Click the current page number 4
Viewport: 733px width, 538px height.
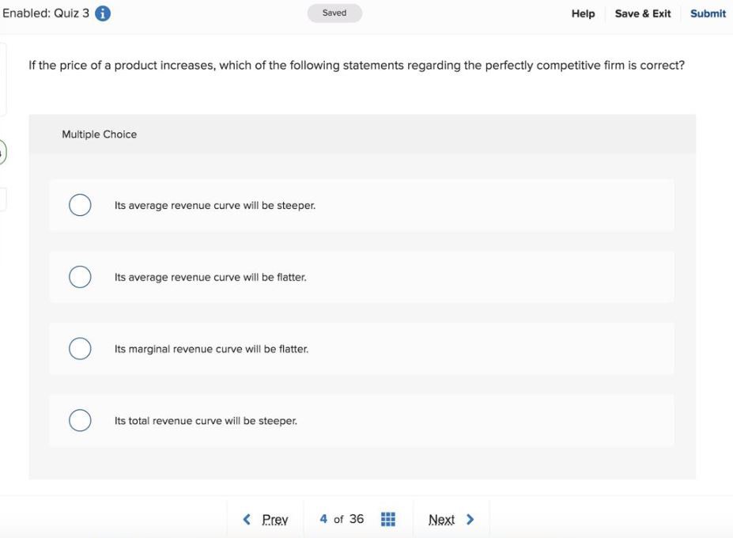[x=323, y=518]
